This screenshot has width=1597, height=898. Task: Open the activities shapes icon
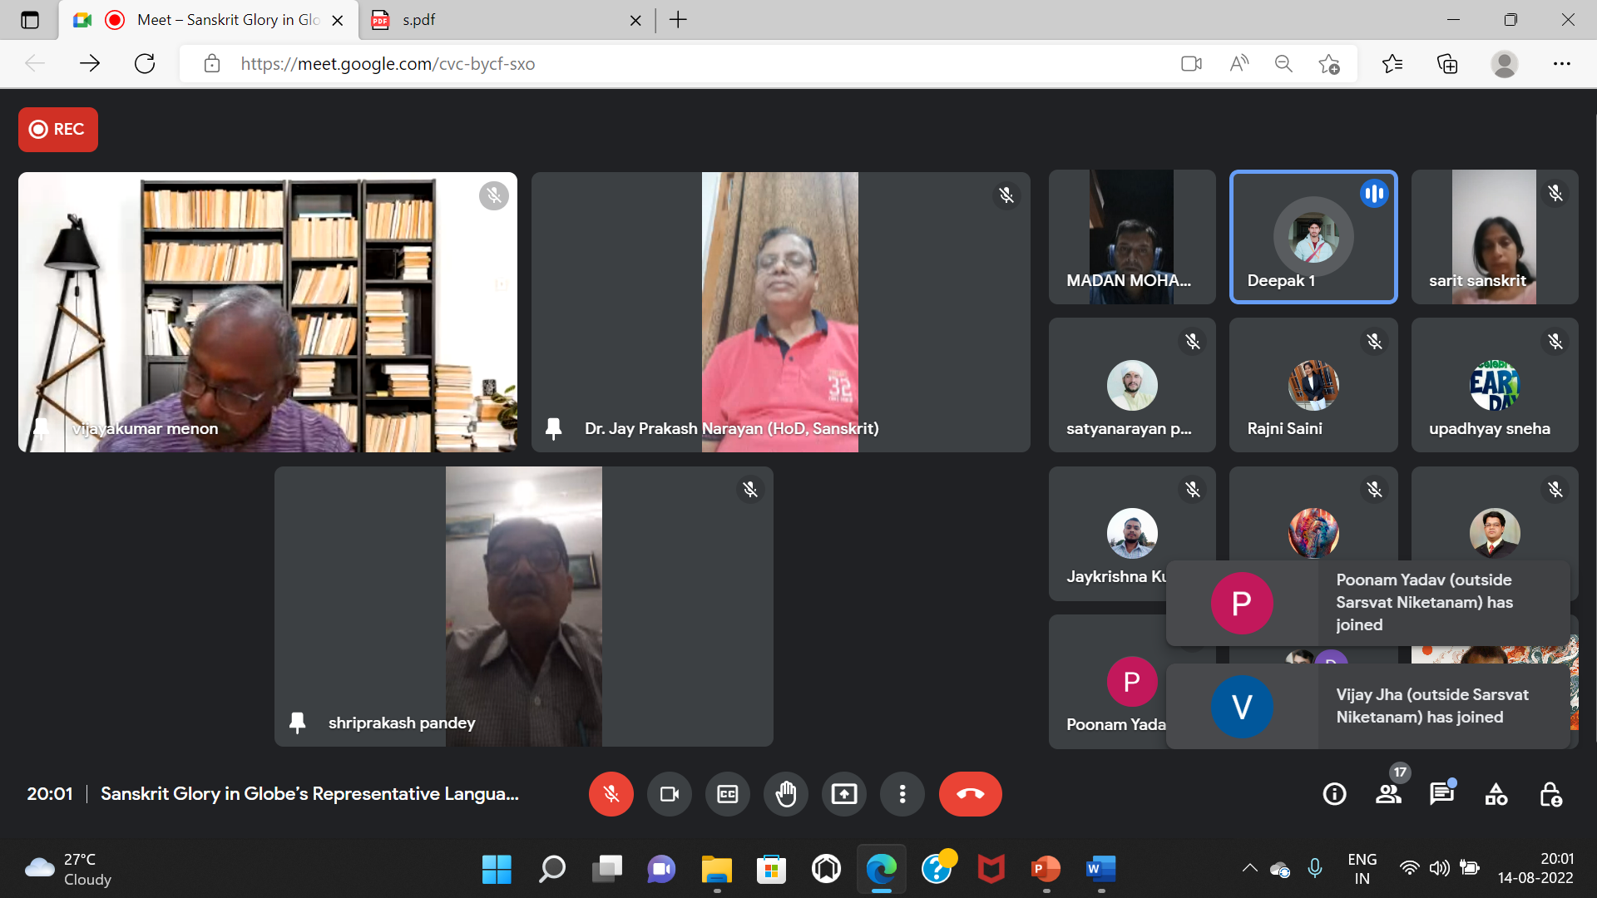(1496, 794)
